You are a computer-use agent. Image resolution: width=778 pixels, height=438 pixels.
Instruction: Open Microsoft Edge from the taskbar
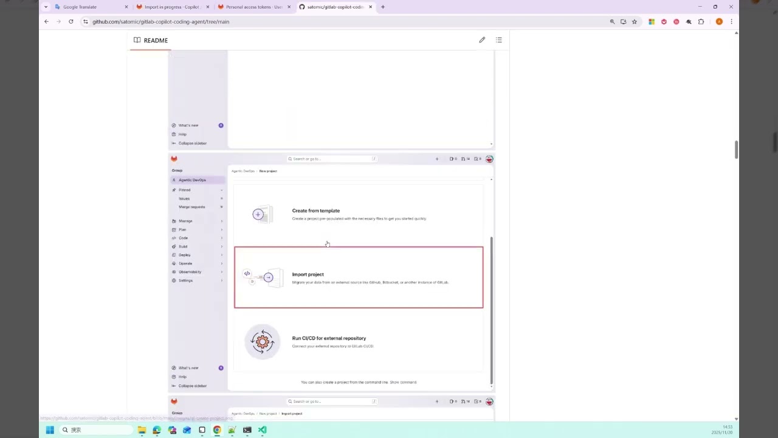click(x=157, y=429)
